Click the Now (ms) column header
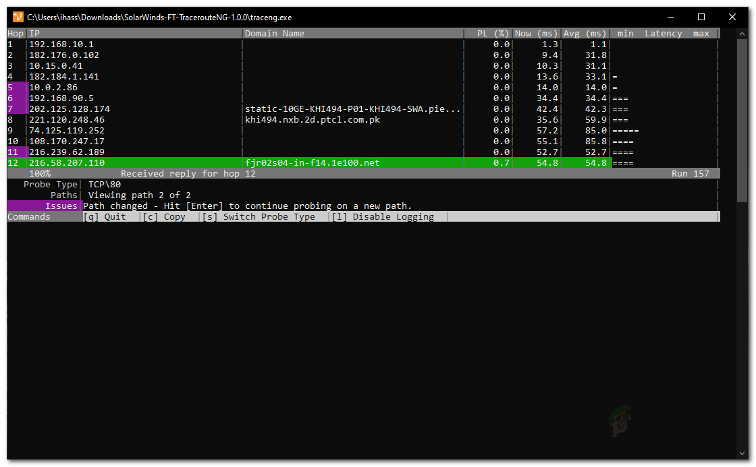The image size is (756, 467). point(536,33)
